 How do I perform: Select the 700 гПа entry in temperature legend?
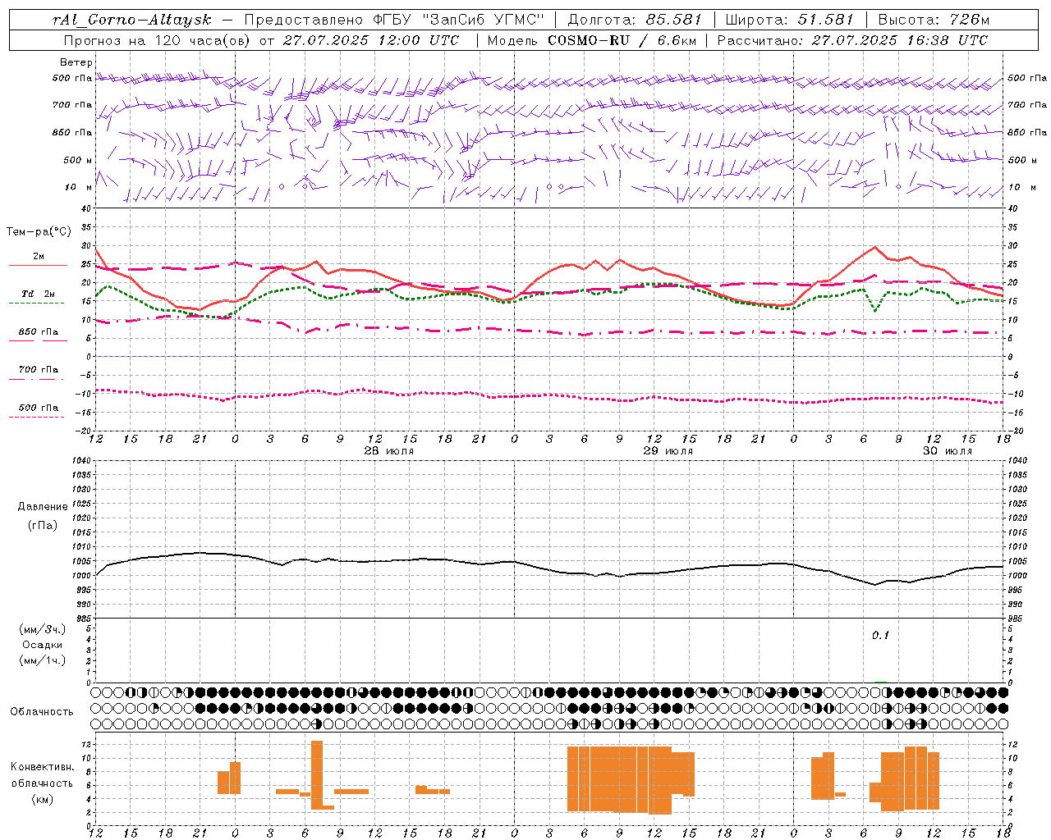(39, 370)
